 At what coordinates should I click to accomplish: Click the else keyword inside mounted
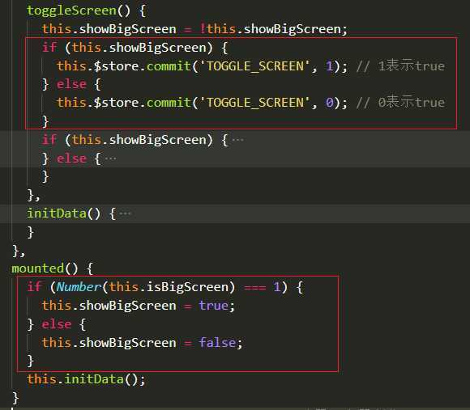pyautogui.click(x=57, y=324)
